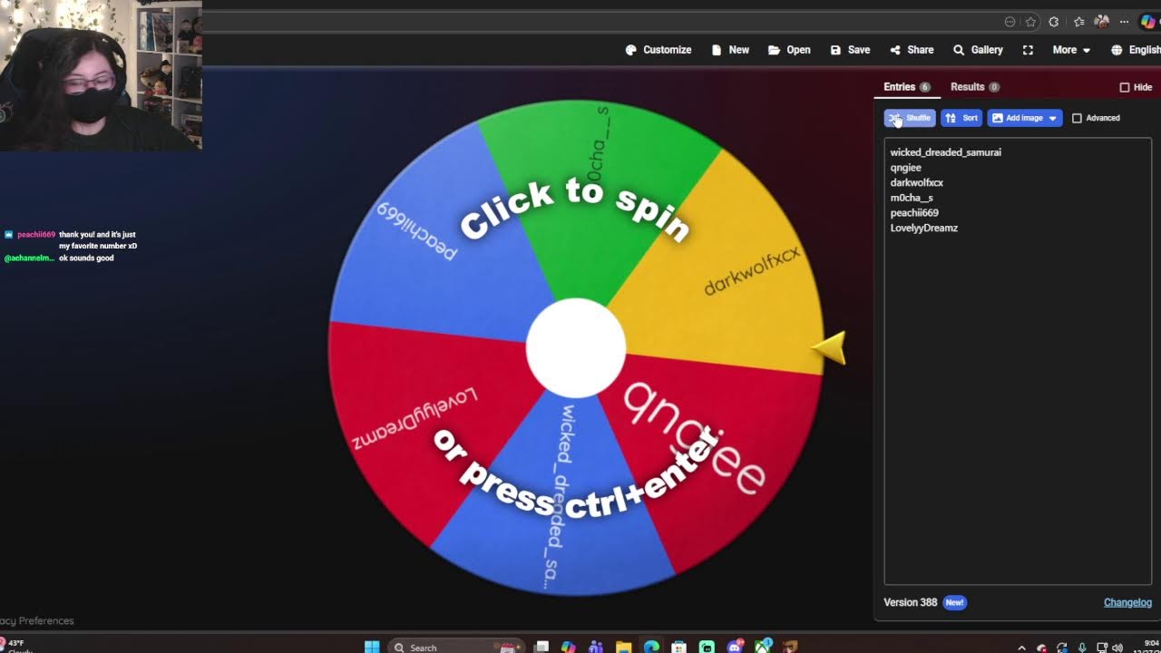Share this wheel
This screenshot has width=1161, height=653.
point(912,50)
